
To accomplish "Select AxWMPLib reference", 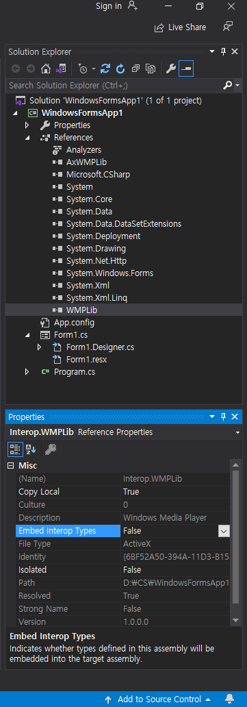I will click(x=86, y=162).
